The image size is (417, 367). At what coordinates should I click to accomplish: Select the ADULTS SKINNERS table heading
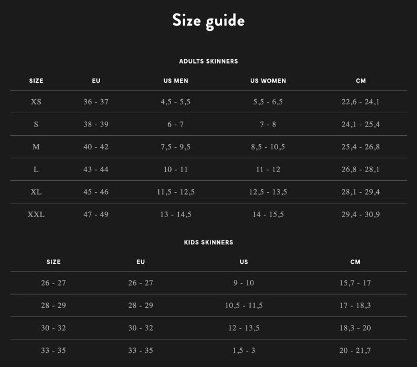(x=208, y=61)
